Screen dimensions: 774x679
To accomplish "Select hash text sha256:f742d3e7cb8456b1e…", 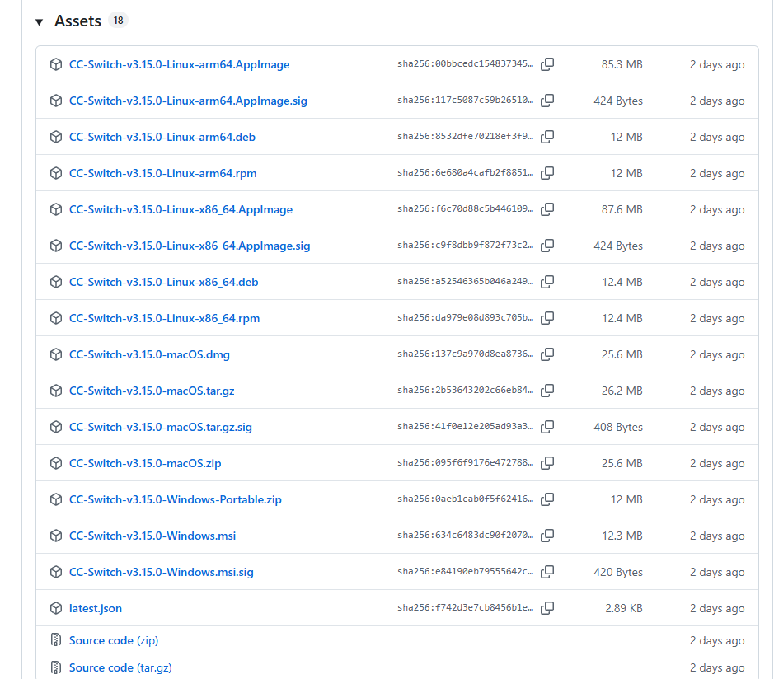I will pyautogui.click(x=465, y=608).
